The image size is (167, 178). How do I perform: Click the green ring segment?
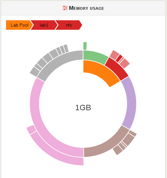(x=95, y=57)
